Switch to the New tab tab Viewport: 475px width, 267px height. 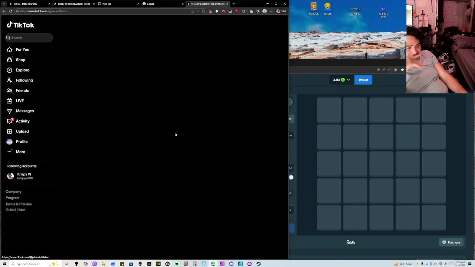(118, 4)
